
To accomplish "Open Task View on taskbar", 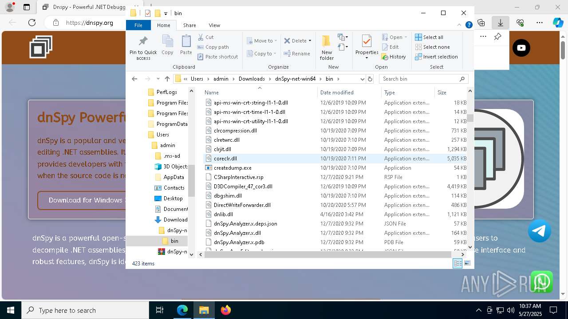I will point(160,310).
